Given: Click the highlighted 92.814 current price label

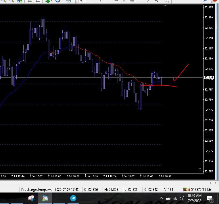Looking at the screenshot, I should click(209, 77).
